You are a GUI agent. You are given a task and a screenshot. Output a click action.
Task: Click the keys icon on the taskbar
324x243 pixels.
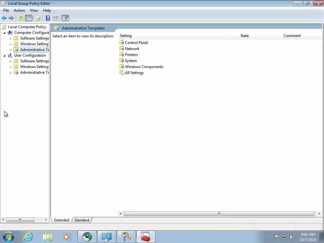coord(126,237)
